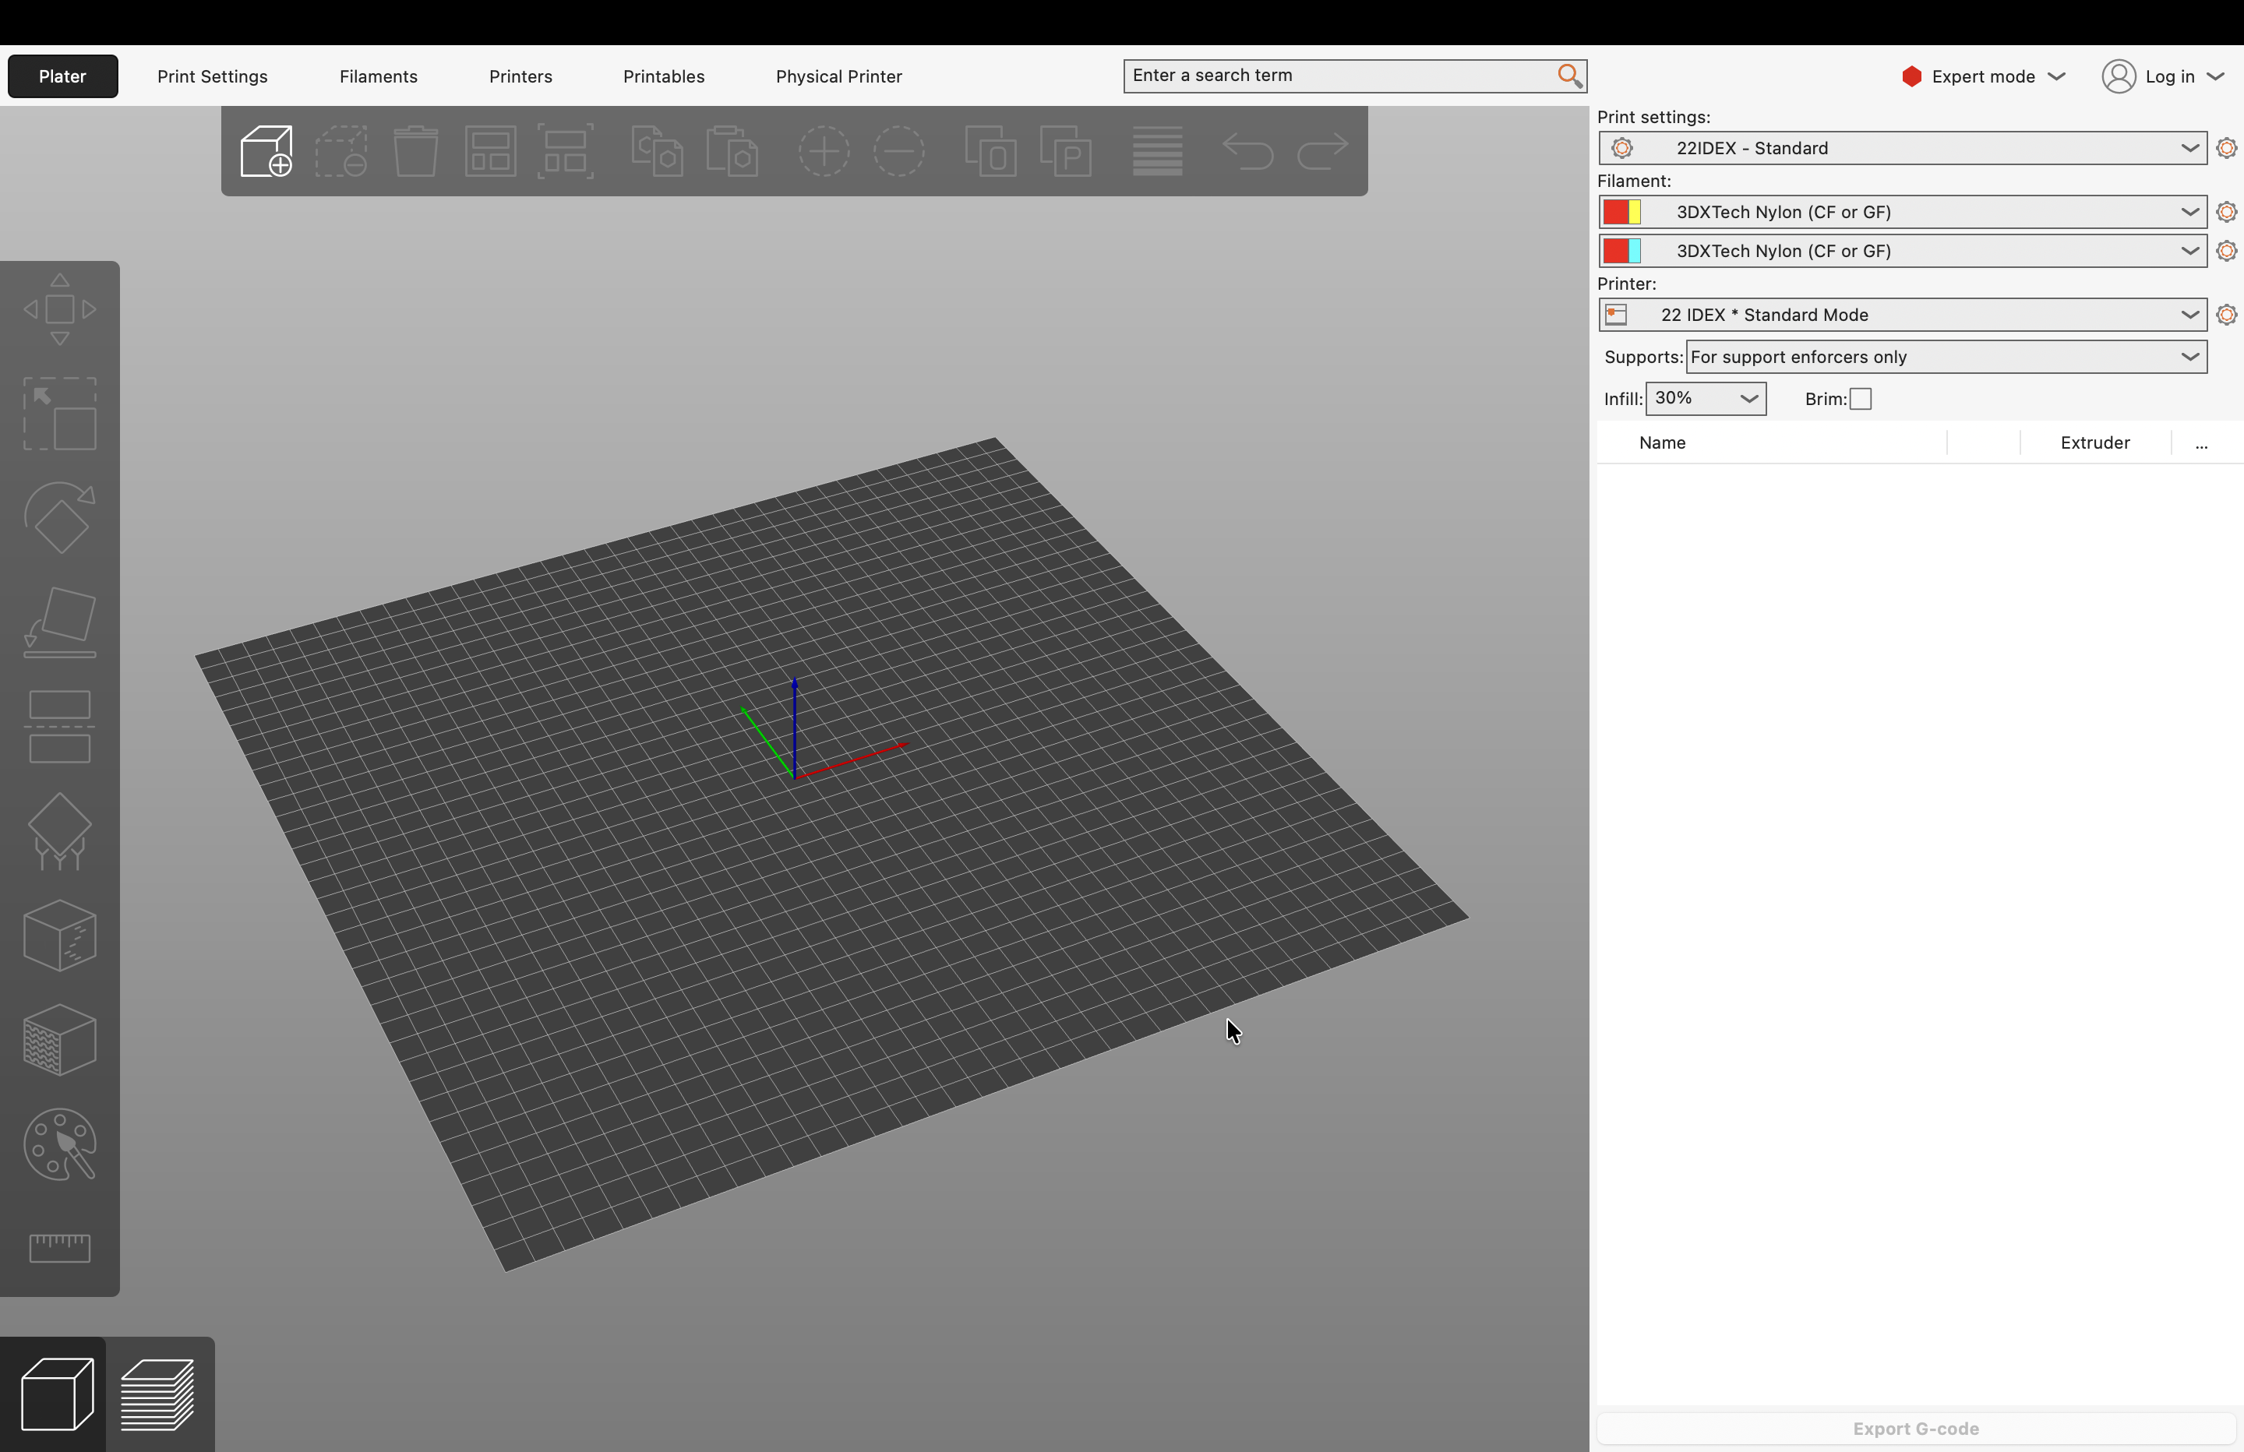This screenshot has width=2244, height=1452.
Task: Click the Paste icon in toolbar
Action: (732, 151)
